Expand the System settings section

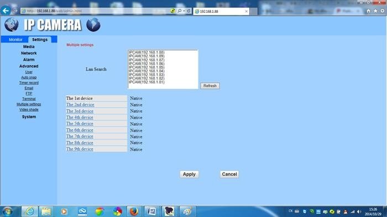[x=29, y=117]
